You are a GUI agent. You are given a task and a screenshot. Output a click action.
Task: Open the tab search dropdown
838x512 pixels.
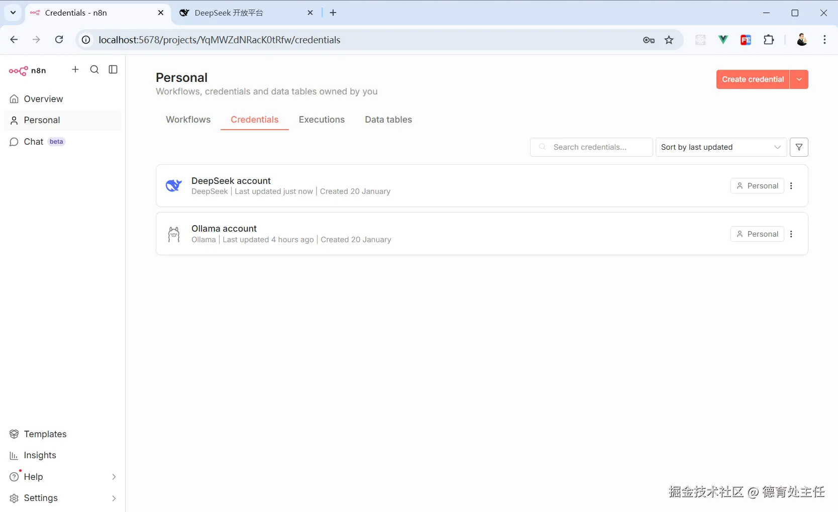[13, 13]
